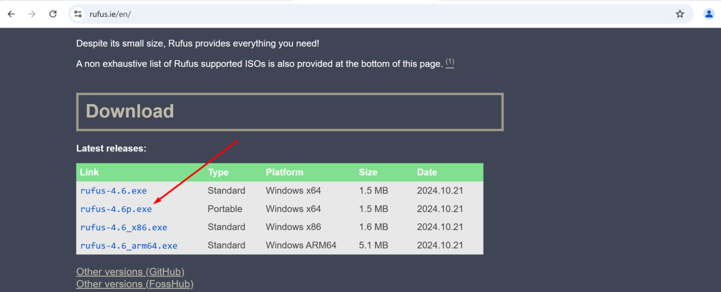Click the Download section heading
The image size is (721, 292).
[x=130, y=111]
